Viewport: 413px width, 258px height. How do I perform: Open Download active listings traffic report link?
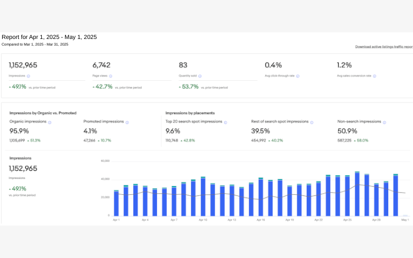click(x=384, y=47)
